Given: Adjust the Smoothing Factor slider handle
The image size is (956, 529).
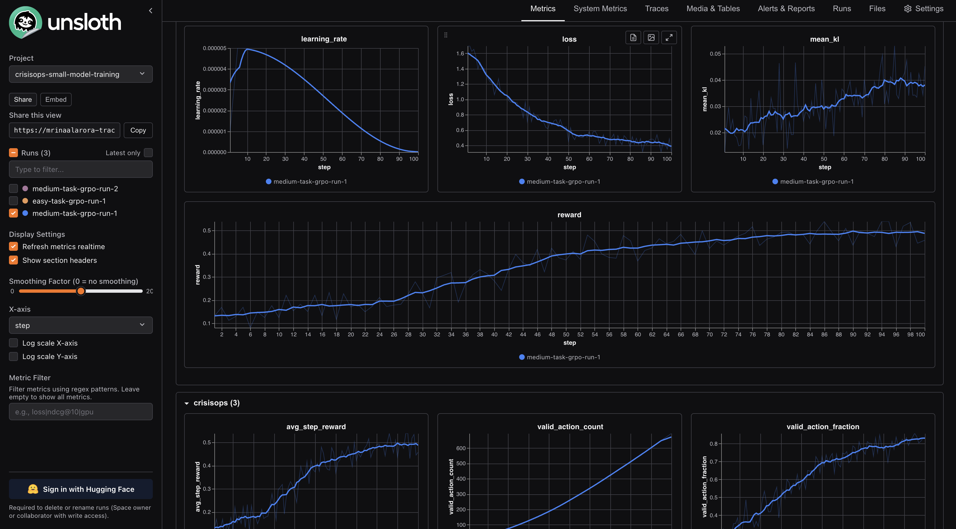Looking at the screenshot, I should (x=81, y=291).
